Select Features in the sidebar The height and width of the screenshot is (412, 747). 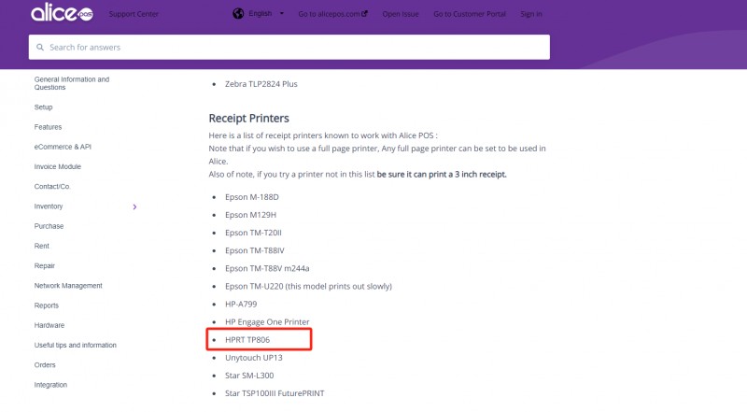[x=48, y=127]
